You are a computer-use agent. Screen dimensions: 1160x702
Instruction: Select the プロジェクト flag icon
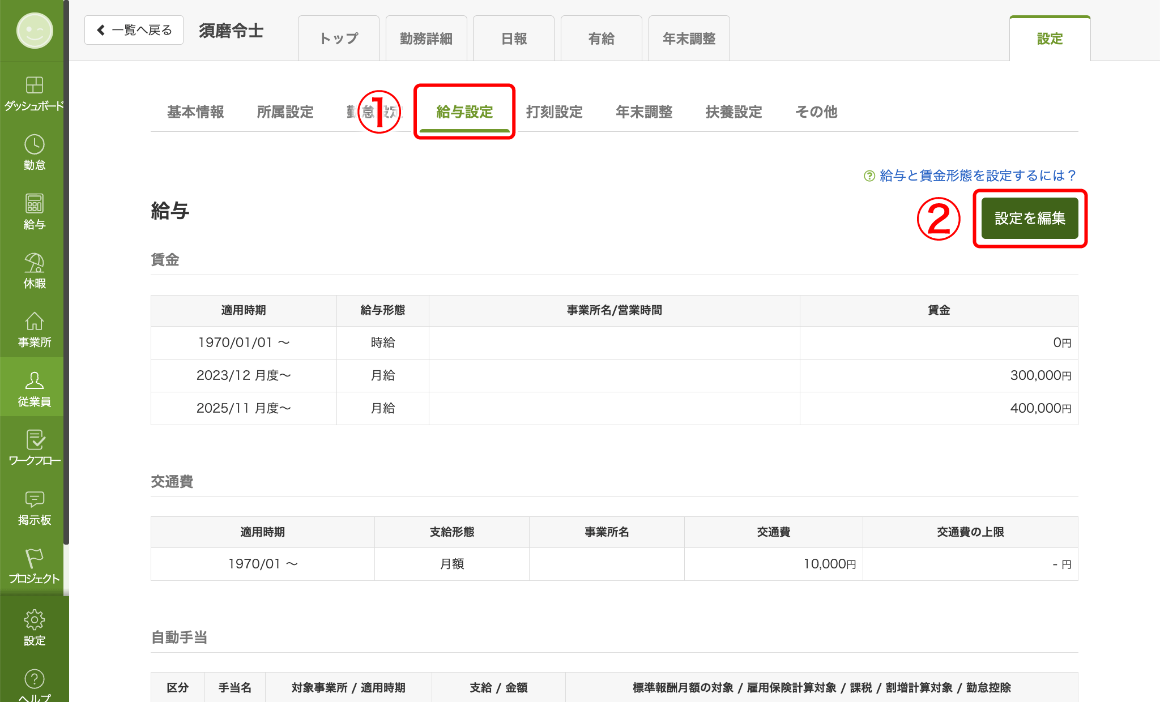coord(34,558)
